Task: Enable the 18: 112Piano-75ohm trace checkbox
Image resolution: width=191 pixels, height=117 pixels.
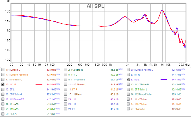Action: click(x=128, y=94)
